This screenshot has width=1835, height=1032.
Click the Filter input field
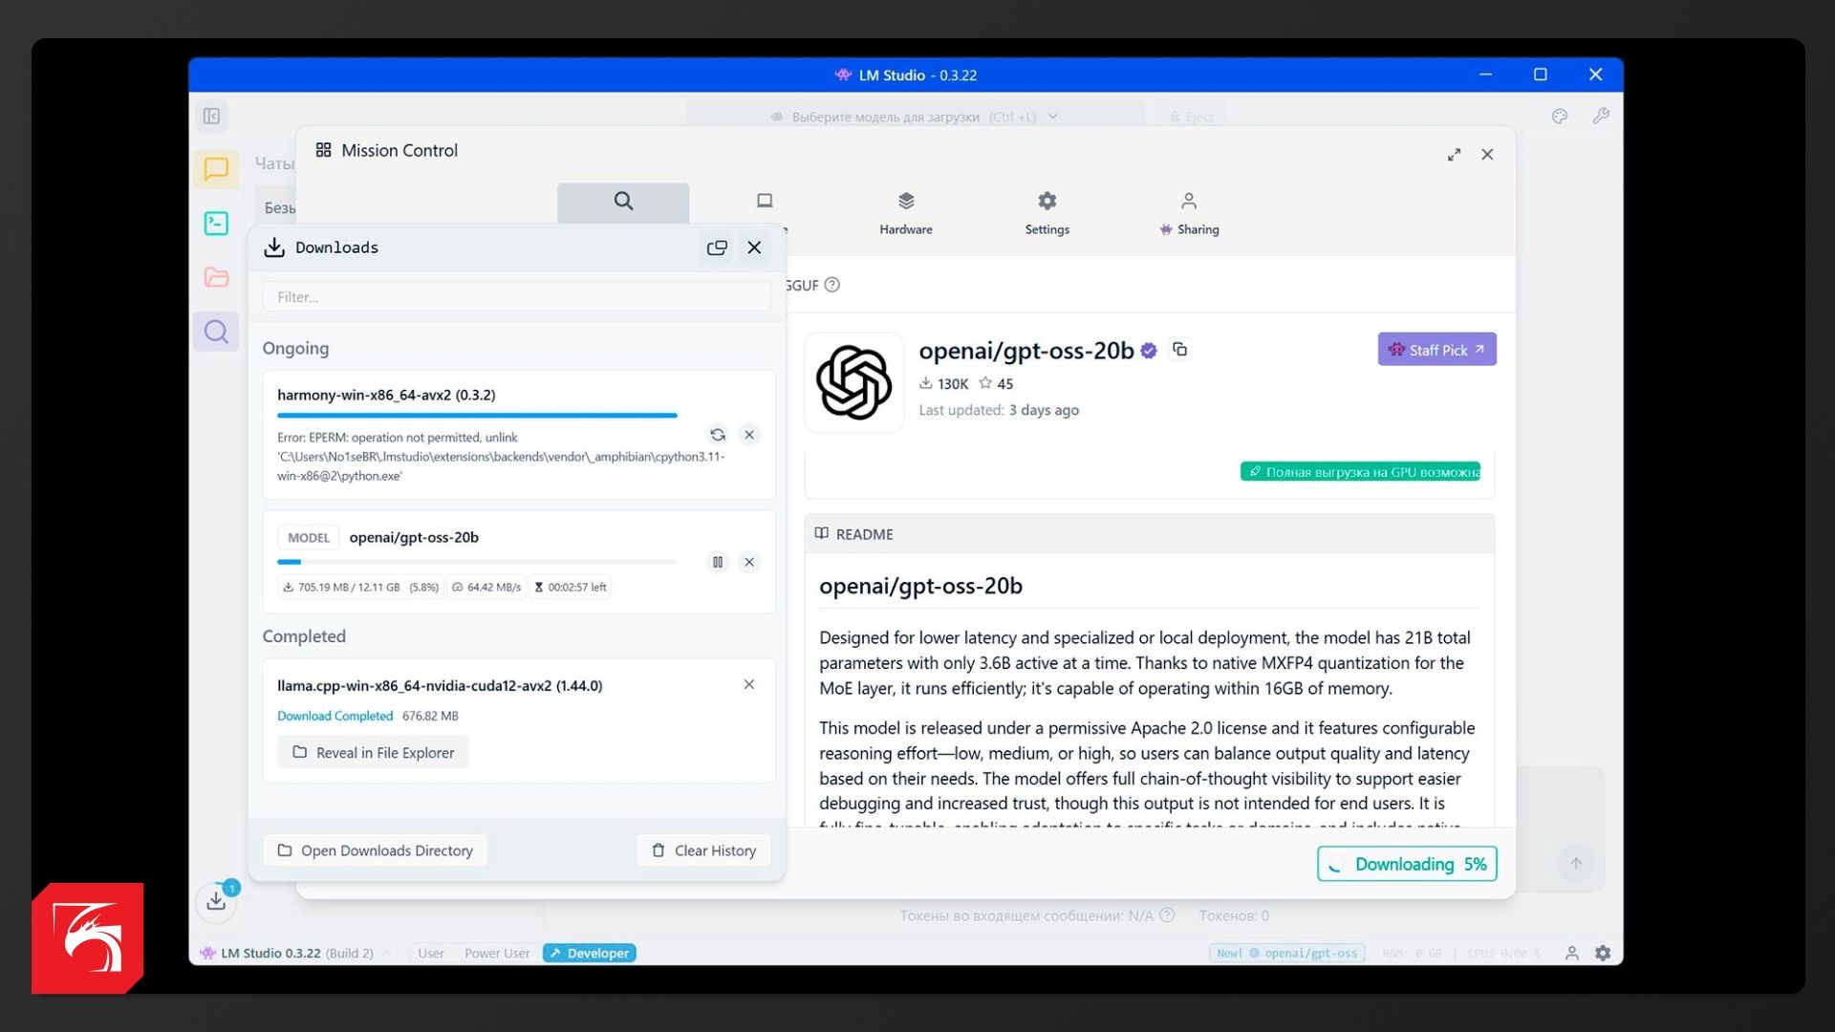pyautogui.click(x=516, y=297)
